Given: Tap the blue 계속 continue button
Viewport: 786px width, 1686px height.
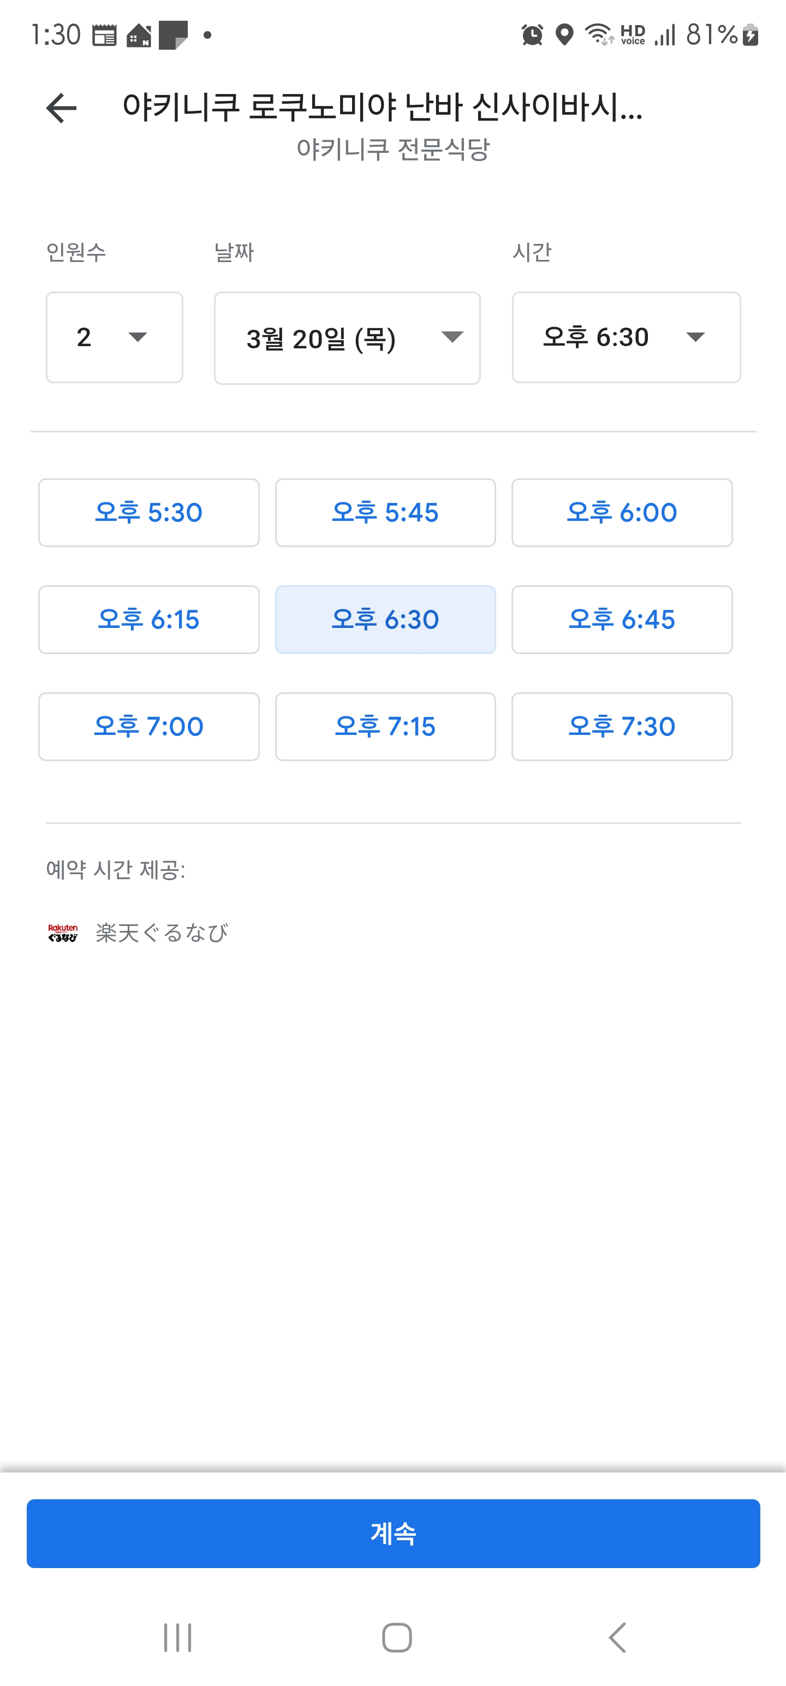Looking at the screenshot, I should point(394,1534).
